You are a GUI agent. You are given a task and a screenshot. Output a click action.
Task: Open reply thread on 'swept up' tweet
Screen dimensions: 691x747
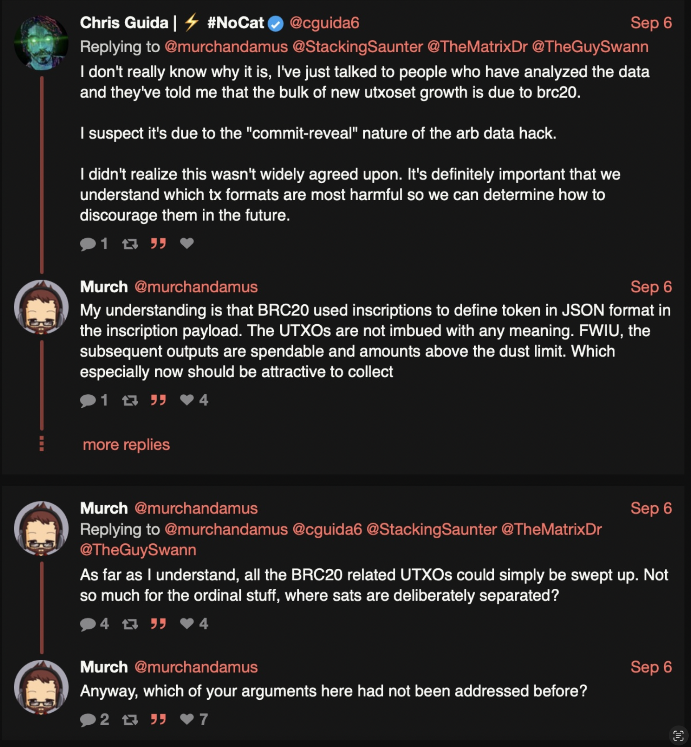pos(88,624)
